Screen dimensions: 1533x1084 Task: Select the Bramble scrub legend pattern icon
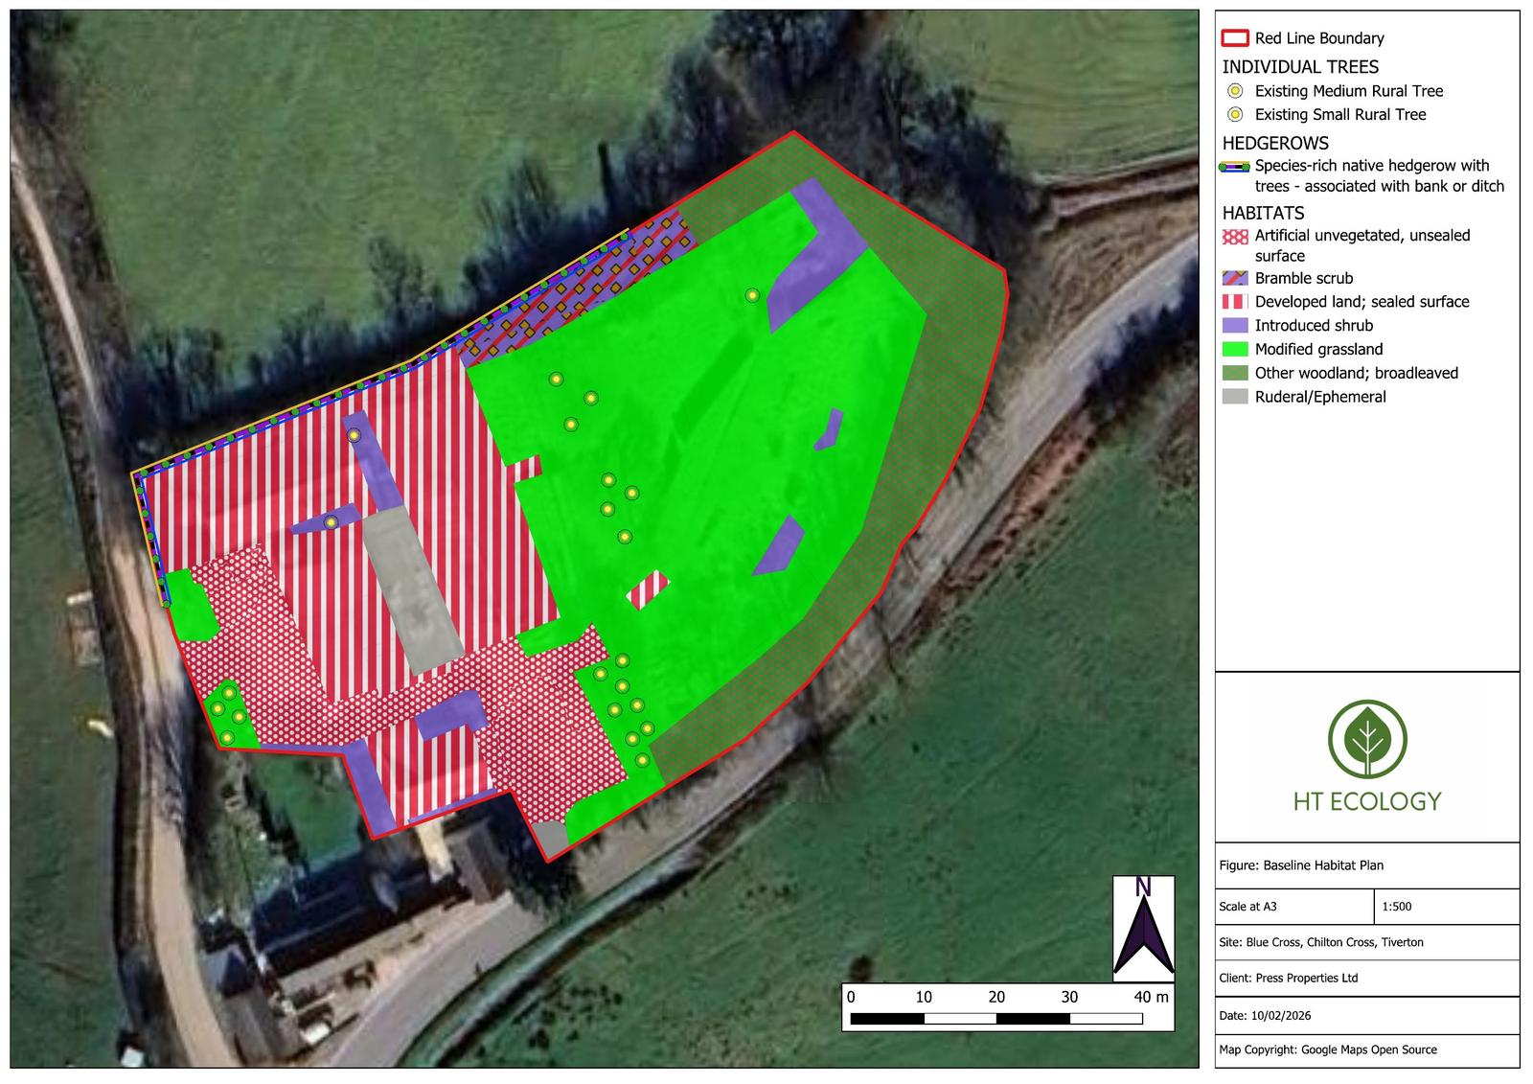pos(1235,278)
